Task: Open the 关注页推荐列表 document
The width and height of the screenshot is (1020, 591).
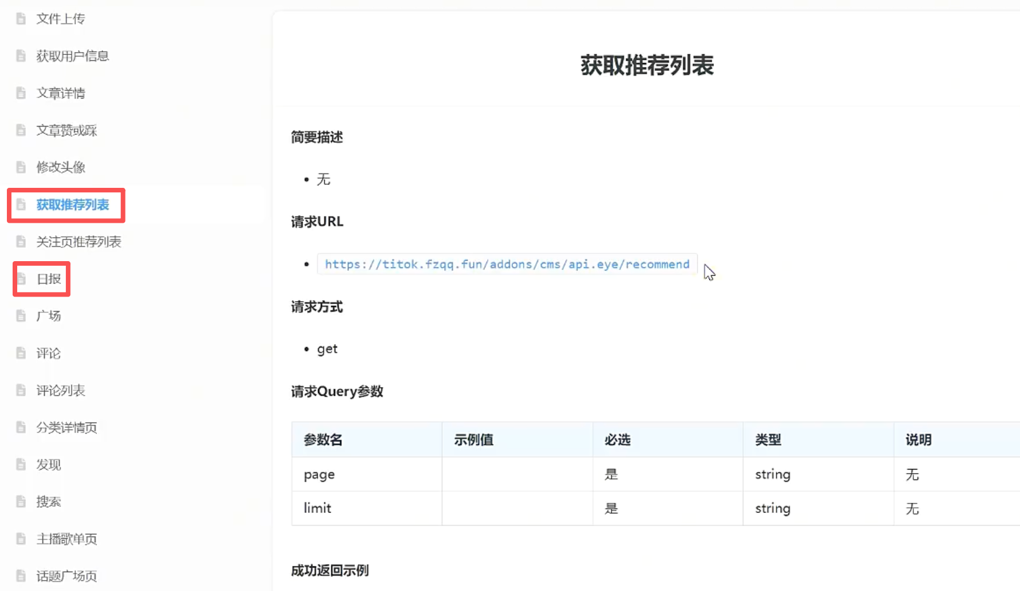Action: [79, 241]
